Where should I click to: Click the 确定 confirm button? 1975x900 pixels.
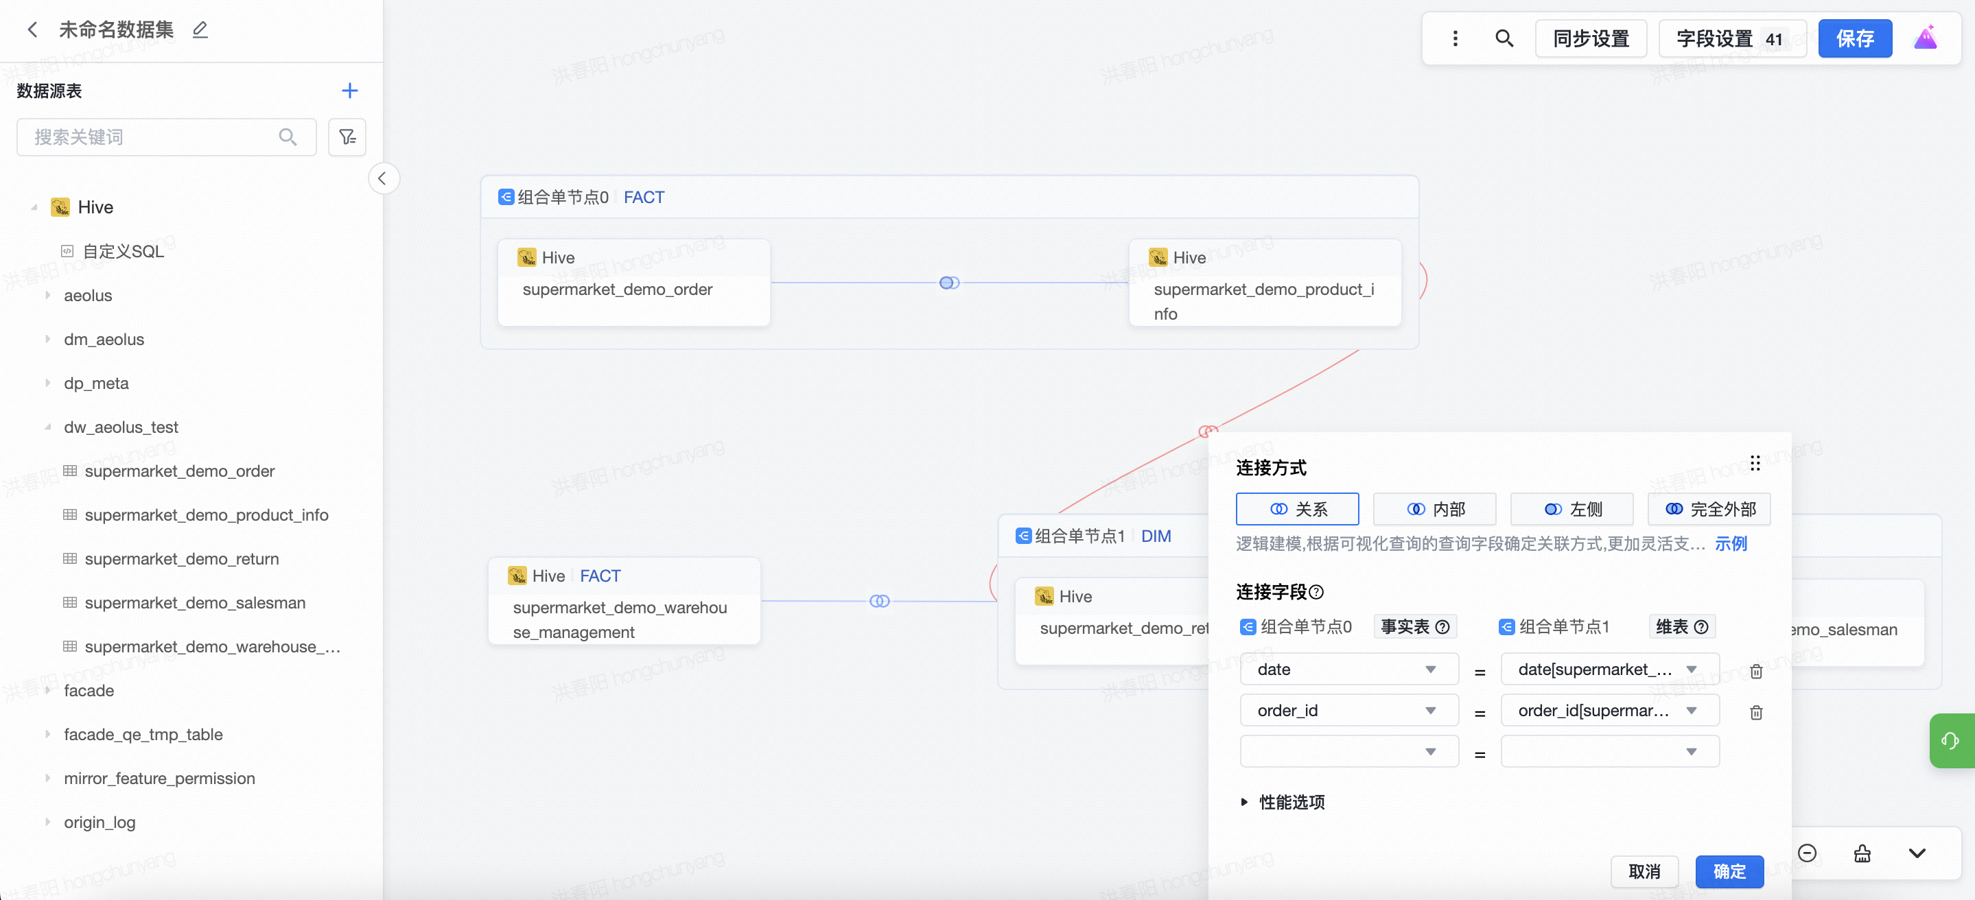[1729, 871]
